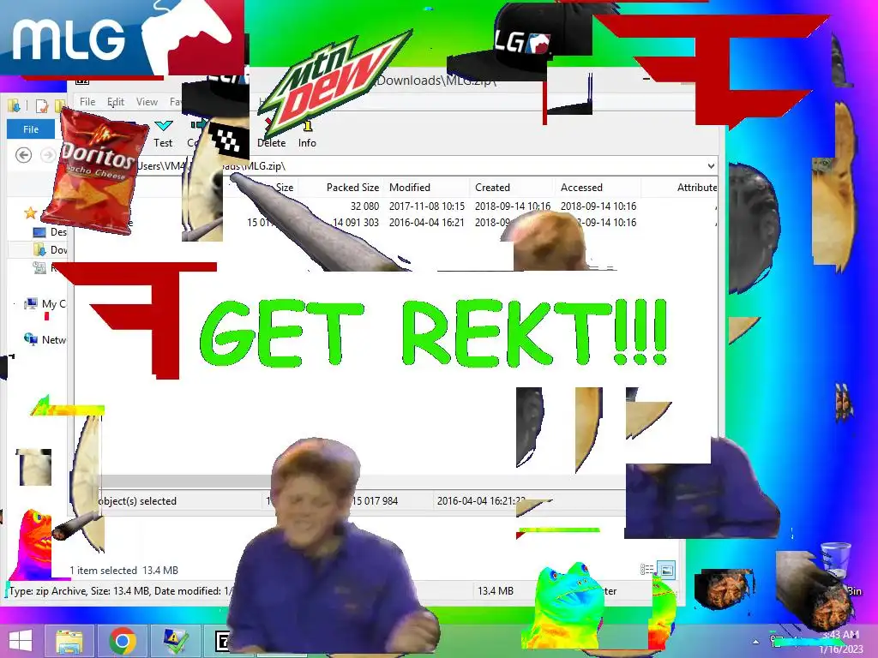The image size is (878, 658).
Task: Open the warning-checkmark app on the taskbar
Action: pos(175,641)
